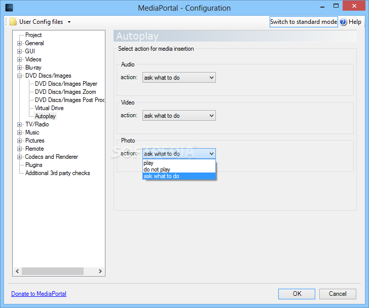Click the toolbar grip handle
The height and width of the screenshot is (308, 369).
tap(7, 22)
